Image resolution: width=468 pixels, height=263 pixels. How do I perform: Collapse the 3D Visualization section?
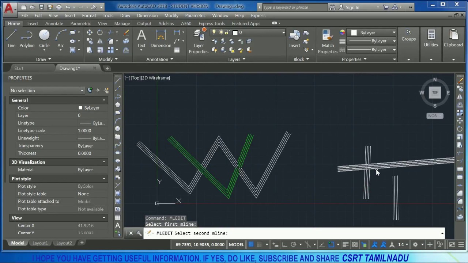click(x=104, y=162)
